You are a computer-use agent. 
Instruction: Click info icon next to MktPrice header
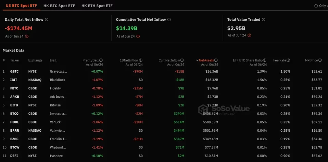(320, 60)
